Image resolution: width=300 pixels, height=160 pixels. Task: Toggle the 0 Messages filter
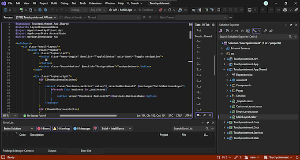pyautogui.click(x=82, y=129)
